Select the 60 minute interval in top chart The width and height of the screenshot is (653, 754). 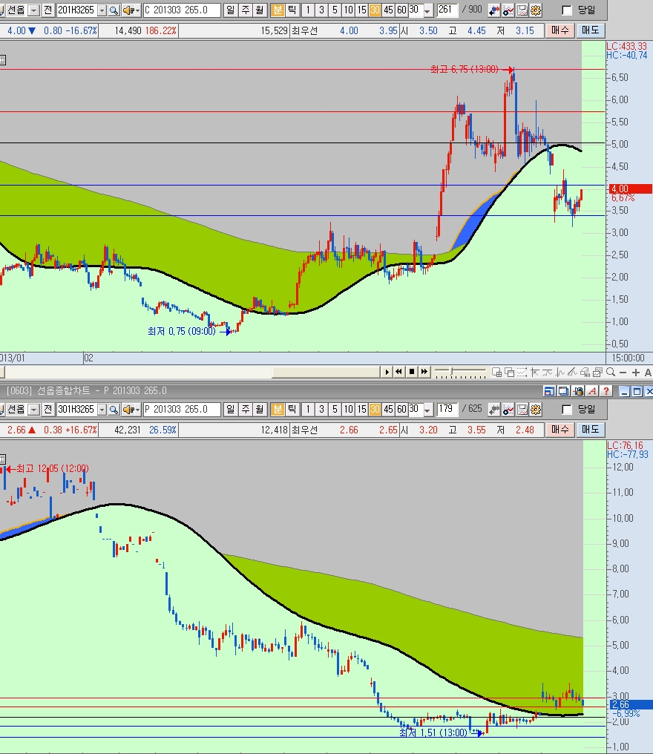(401, 10)
